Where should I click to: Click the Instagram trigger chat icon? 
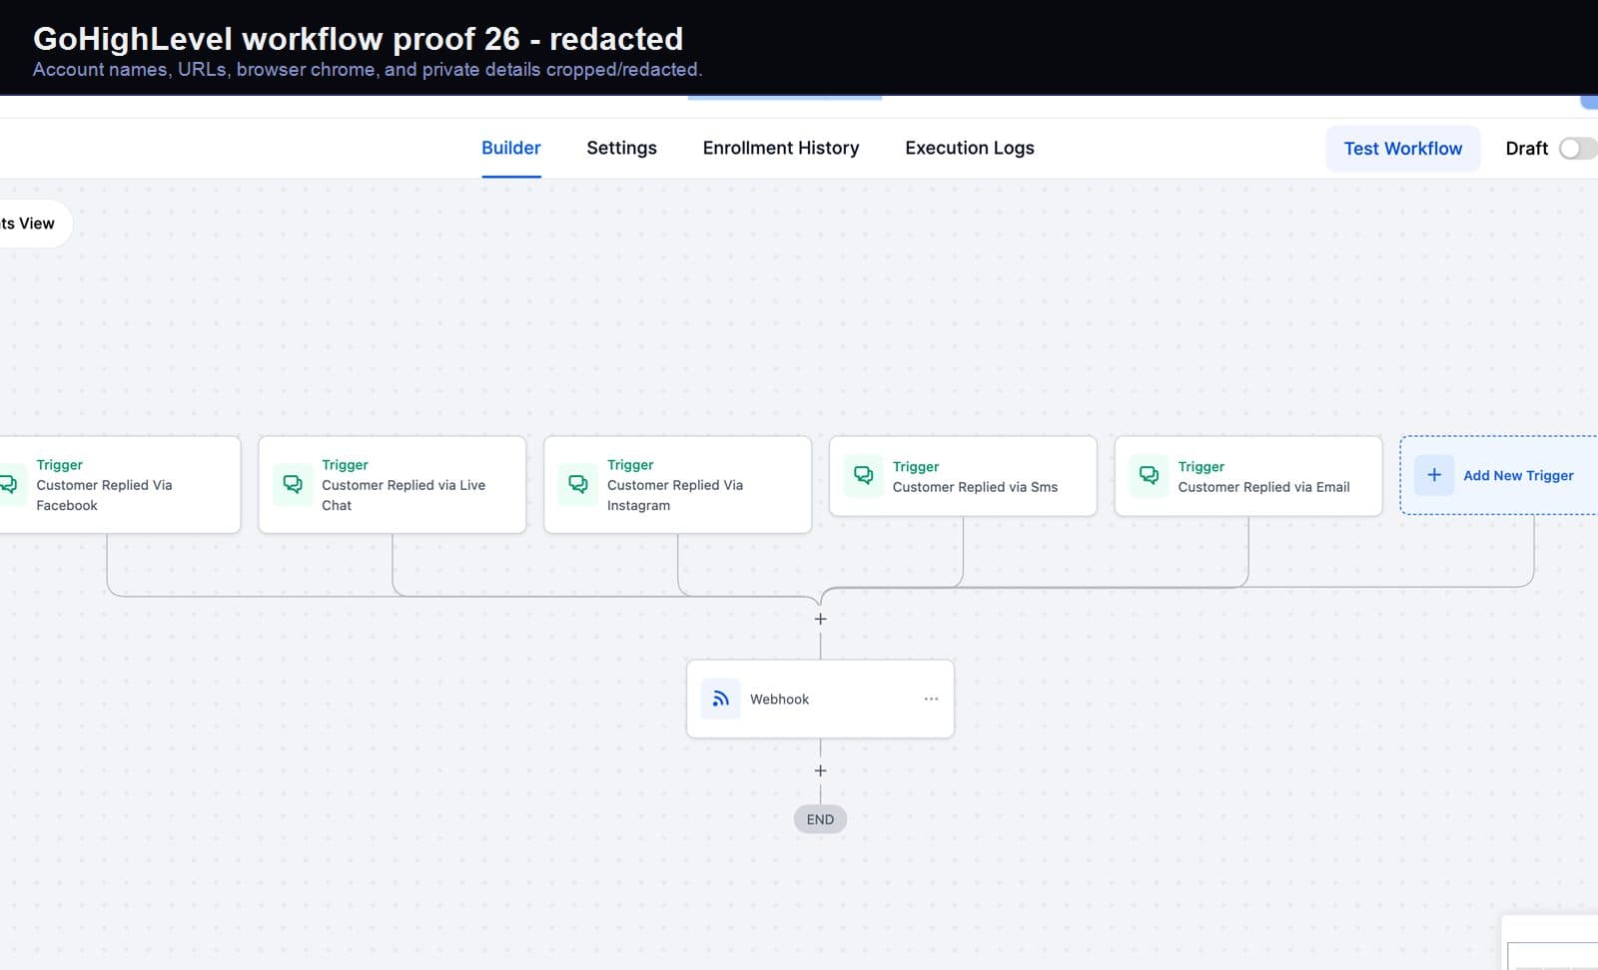[578, 484]
